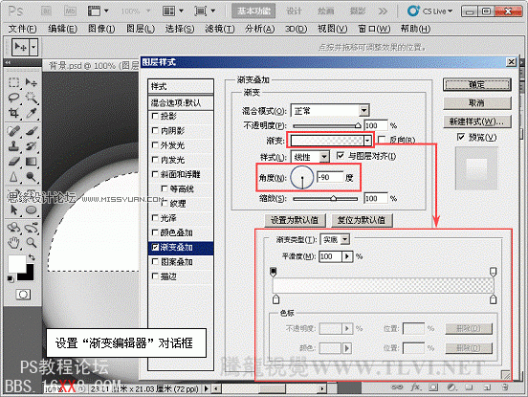The width and height of the screenshot is (528, 397).
Task: Enable the 内阴影 inner shadow checkbox
Action: (x=155, y=130)
